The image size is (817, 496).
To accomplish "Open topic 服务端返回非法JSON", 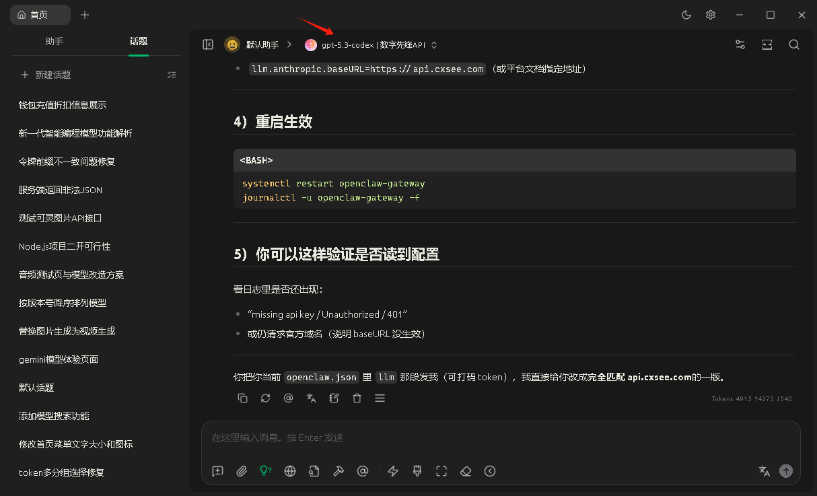I will [61, 190].
